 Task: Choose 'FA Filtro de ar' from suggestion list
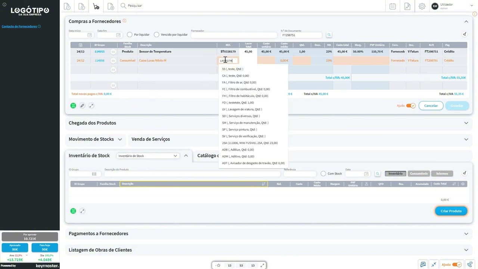pyautogui.click(x=239, y=83)
